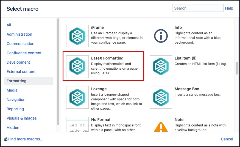Click the marketplace icon beside Find more macros
The width and height of the screenshot is (240, 147).
[6, 139]
